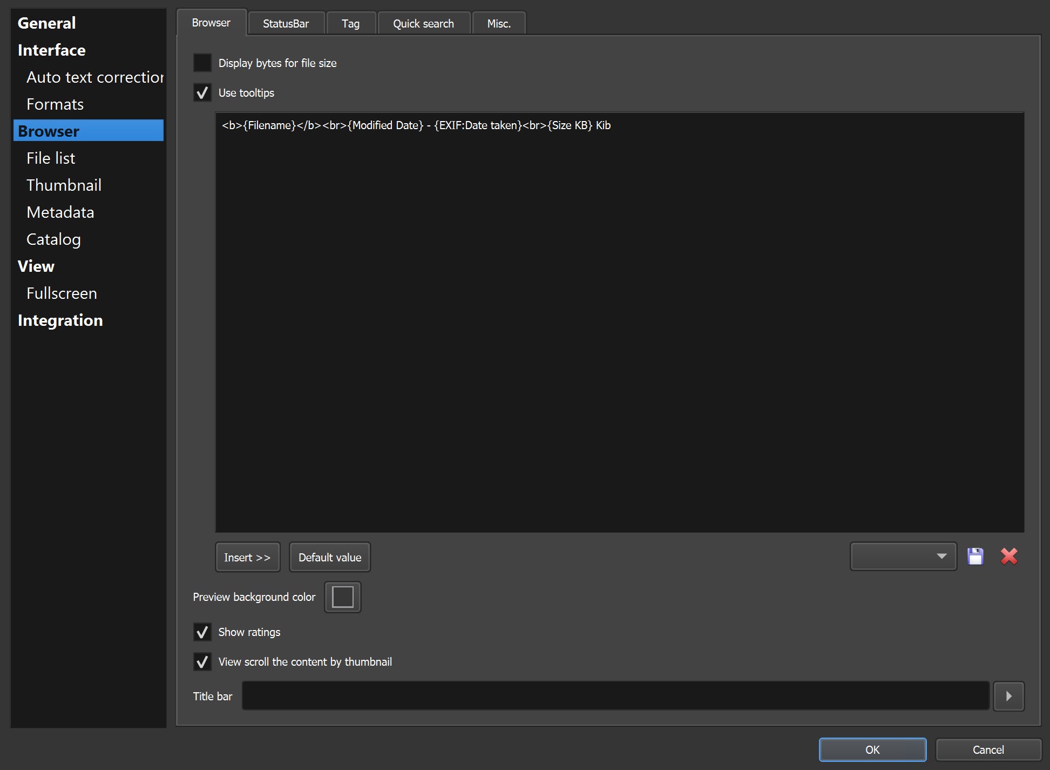Click inside the Title bar text field
The width and height of the screenshot is (1050, 770).
[x=615, y=696]
